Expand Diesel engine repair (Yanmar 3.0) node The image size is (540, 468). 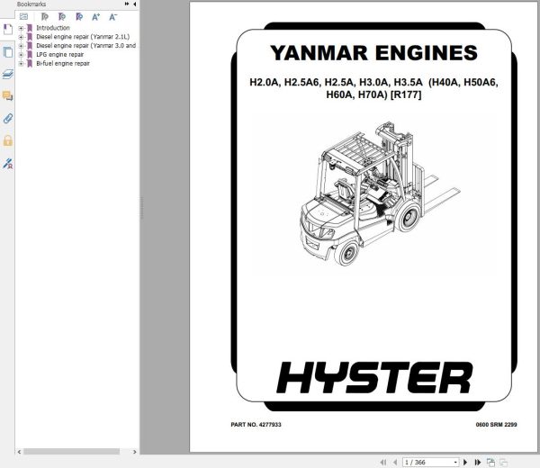pyautogui.click(x=21, y=46)
